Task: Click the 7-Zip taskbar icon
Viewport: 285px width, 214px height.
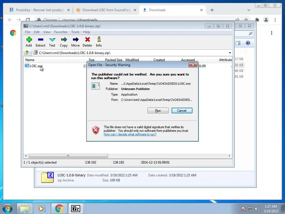Action: [76, 208]
